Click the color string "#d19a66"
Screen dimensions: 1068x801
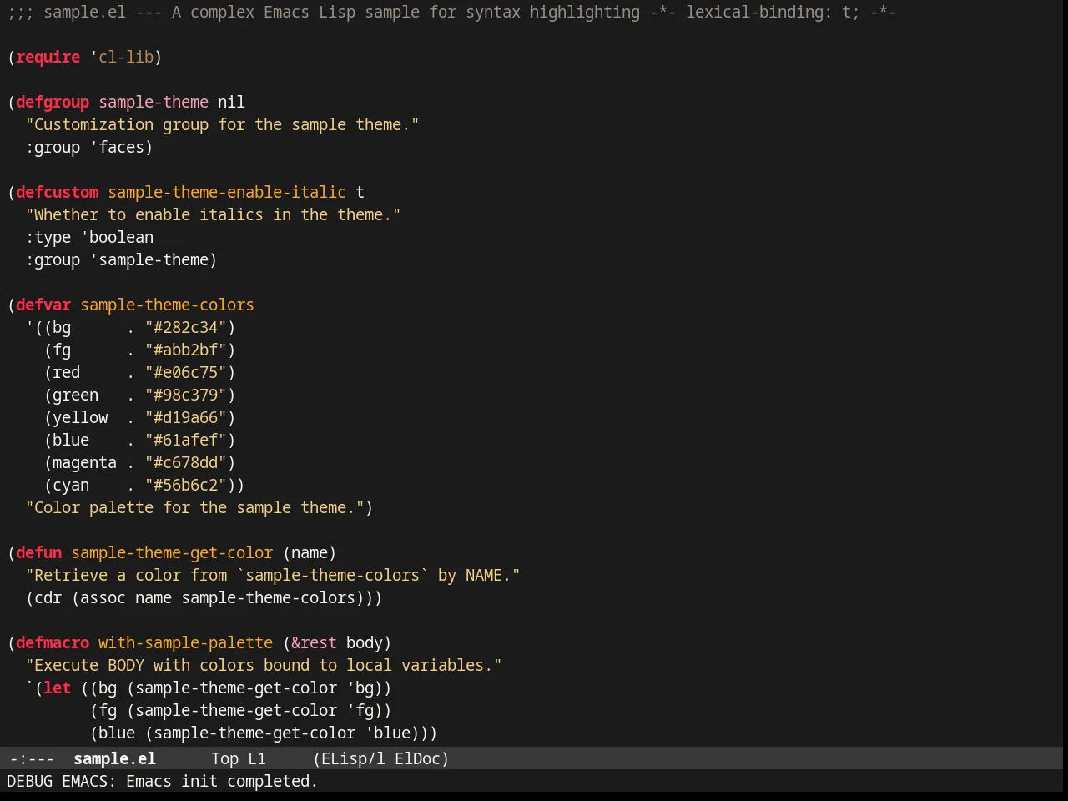[x=186, y=417]
